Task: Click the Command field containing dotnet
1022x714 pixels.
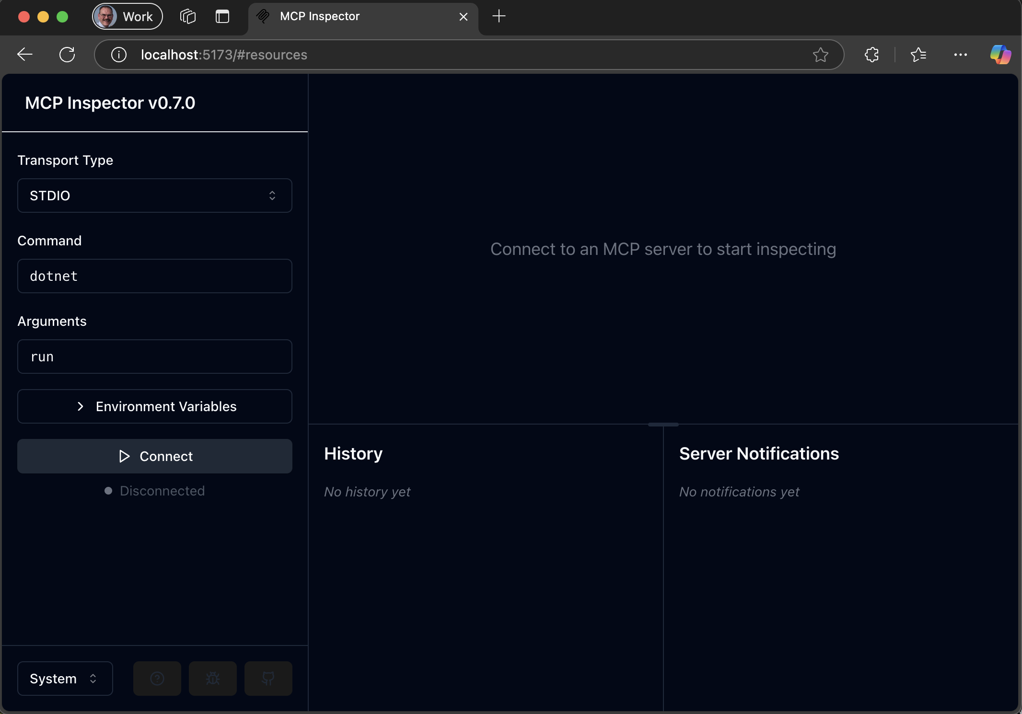Action: point(155,276)
